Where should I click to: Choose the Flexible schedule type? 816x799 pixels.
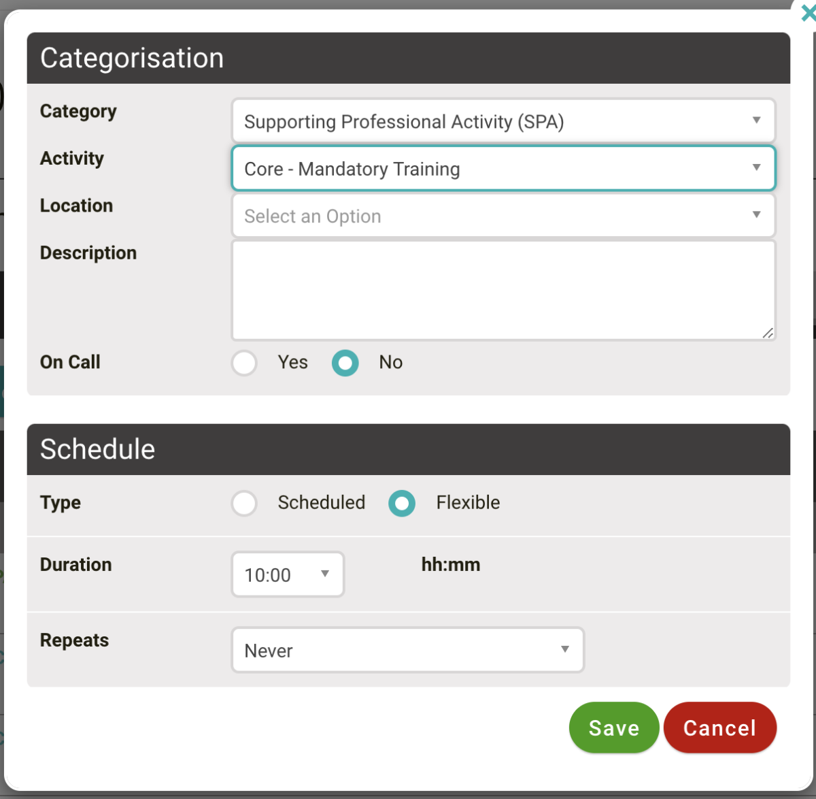tap(402, 503)
